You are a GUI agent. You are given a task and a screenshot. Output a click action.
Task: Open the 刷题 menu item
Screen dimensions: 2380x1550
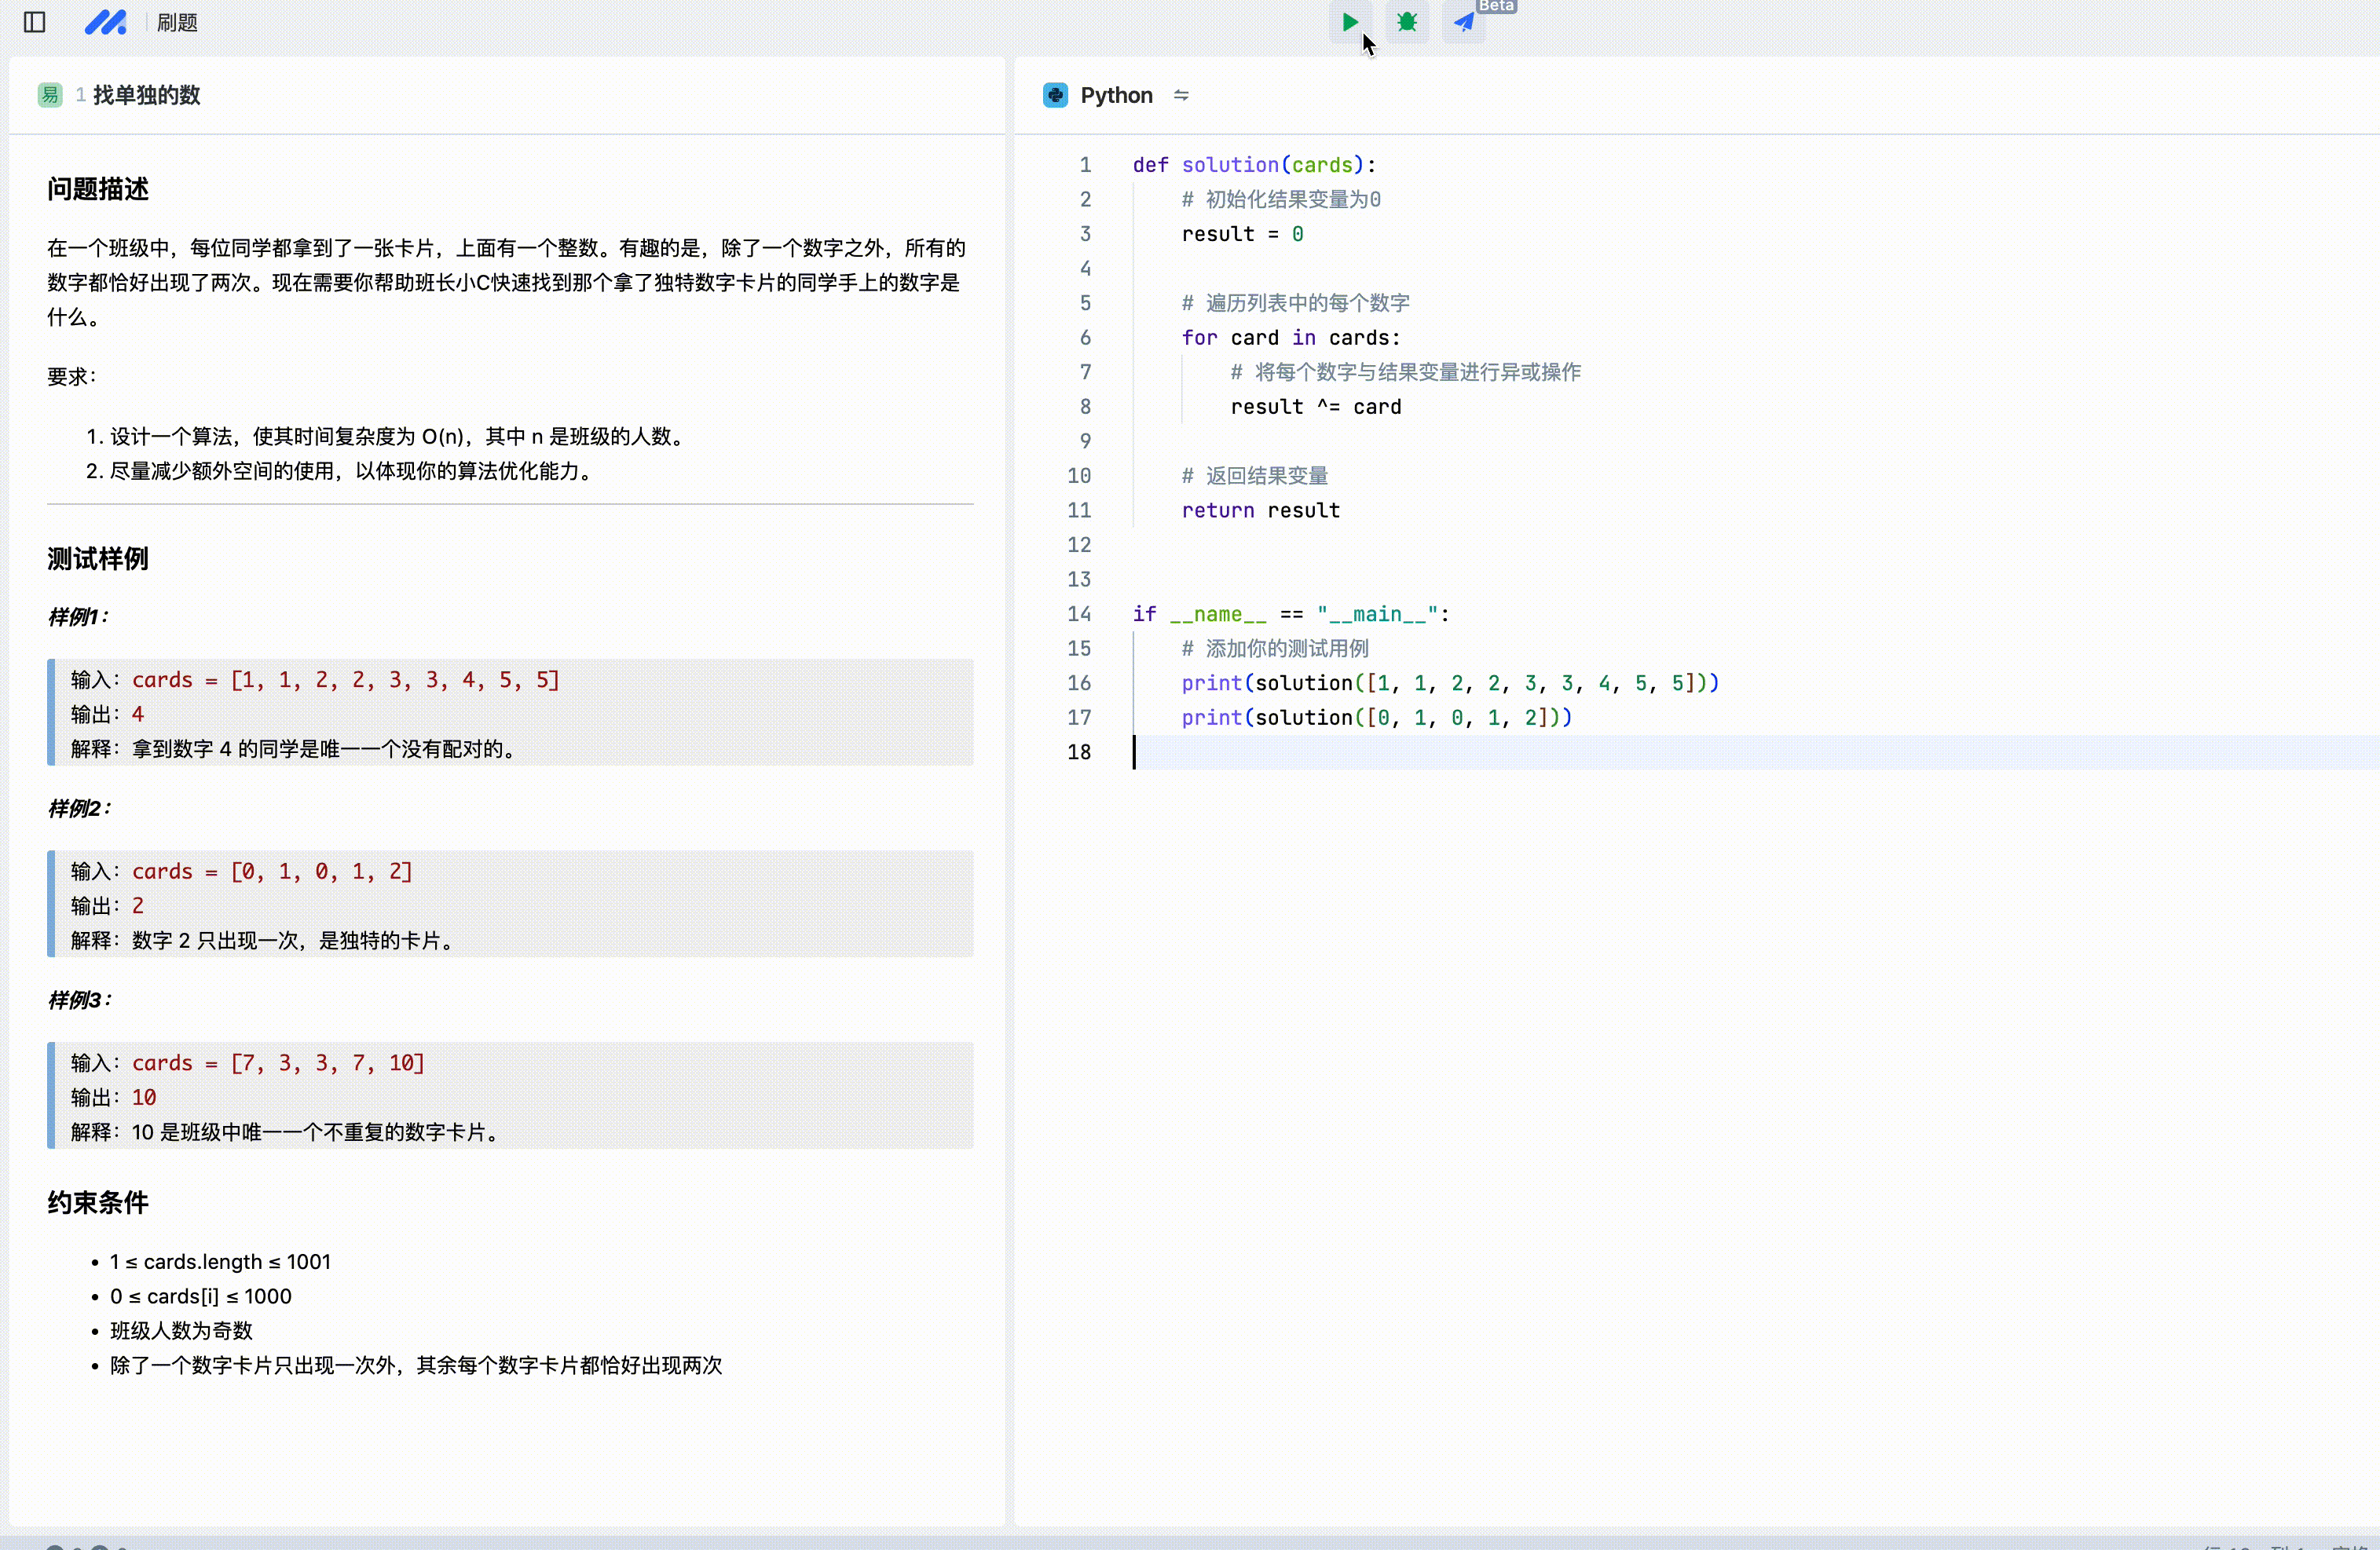[177, 22]
